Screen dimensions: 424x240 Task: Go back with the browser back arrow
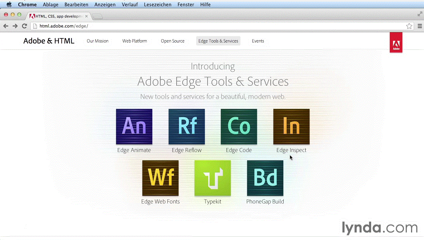point(6,26)
